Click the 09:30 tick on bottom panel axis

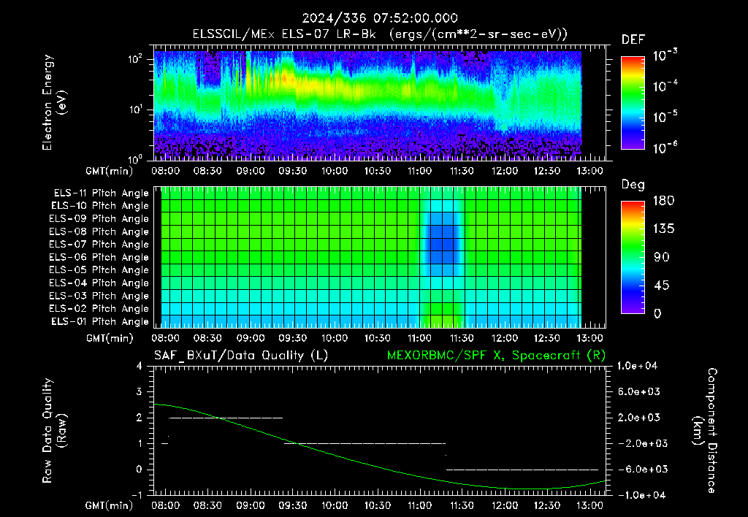pyautogui.click(x=292, y=505)
